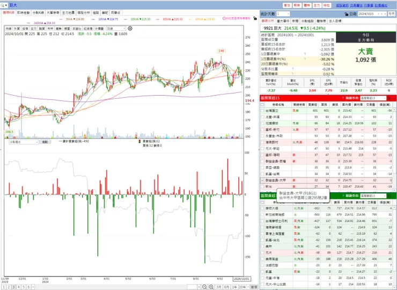Click the 交易量 column header in 區間買超15
Screen dimensions: 397x290
(x=371, y=104)
